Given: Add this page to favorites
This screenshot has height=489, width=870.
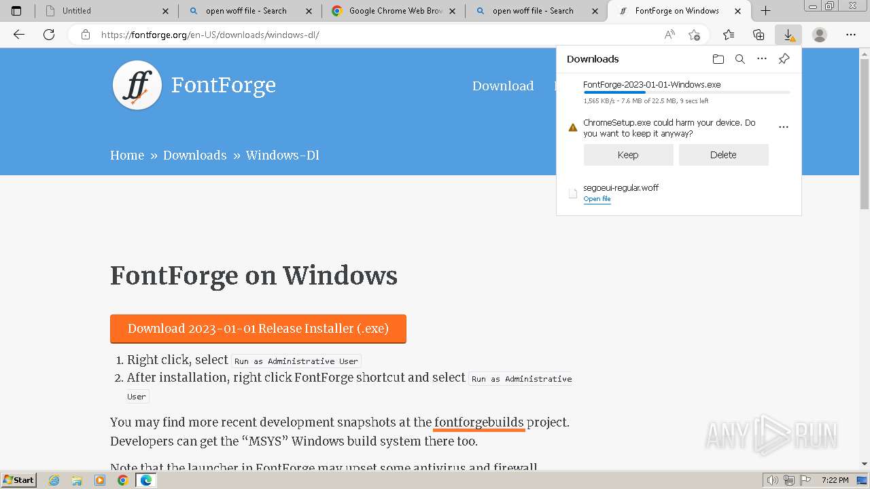Looking at the screenshot, I should [694, 35].
